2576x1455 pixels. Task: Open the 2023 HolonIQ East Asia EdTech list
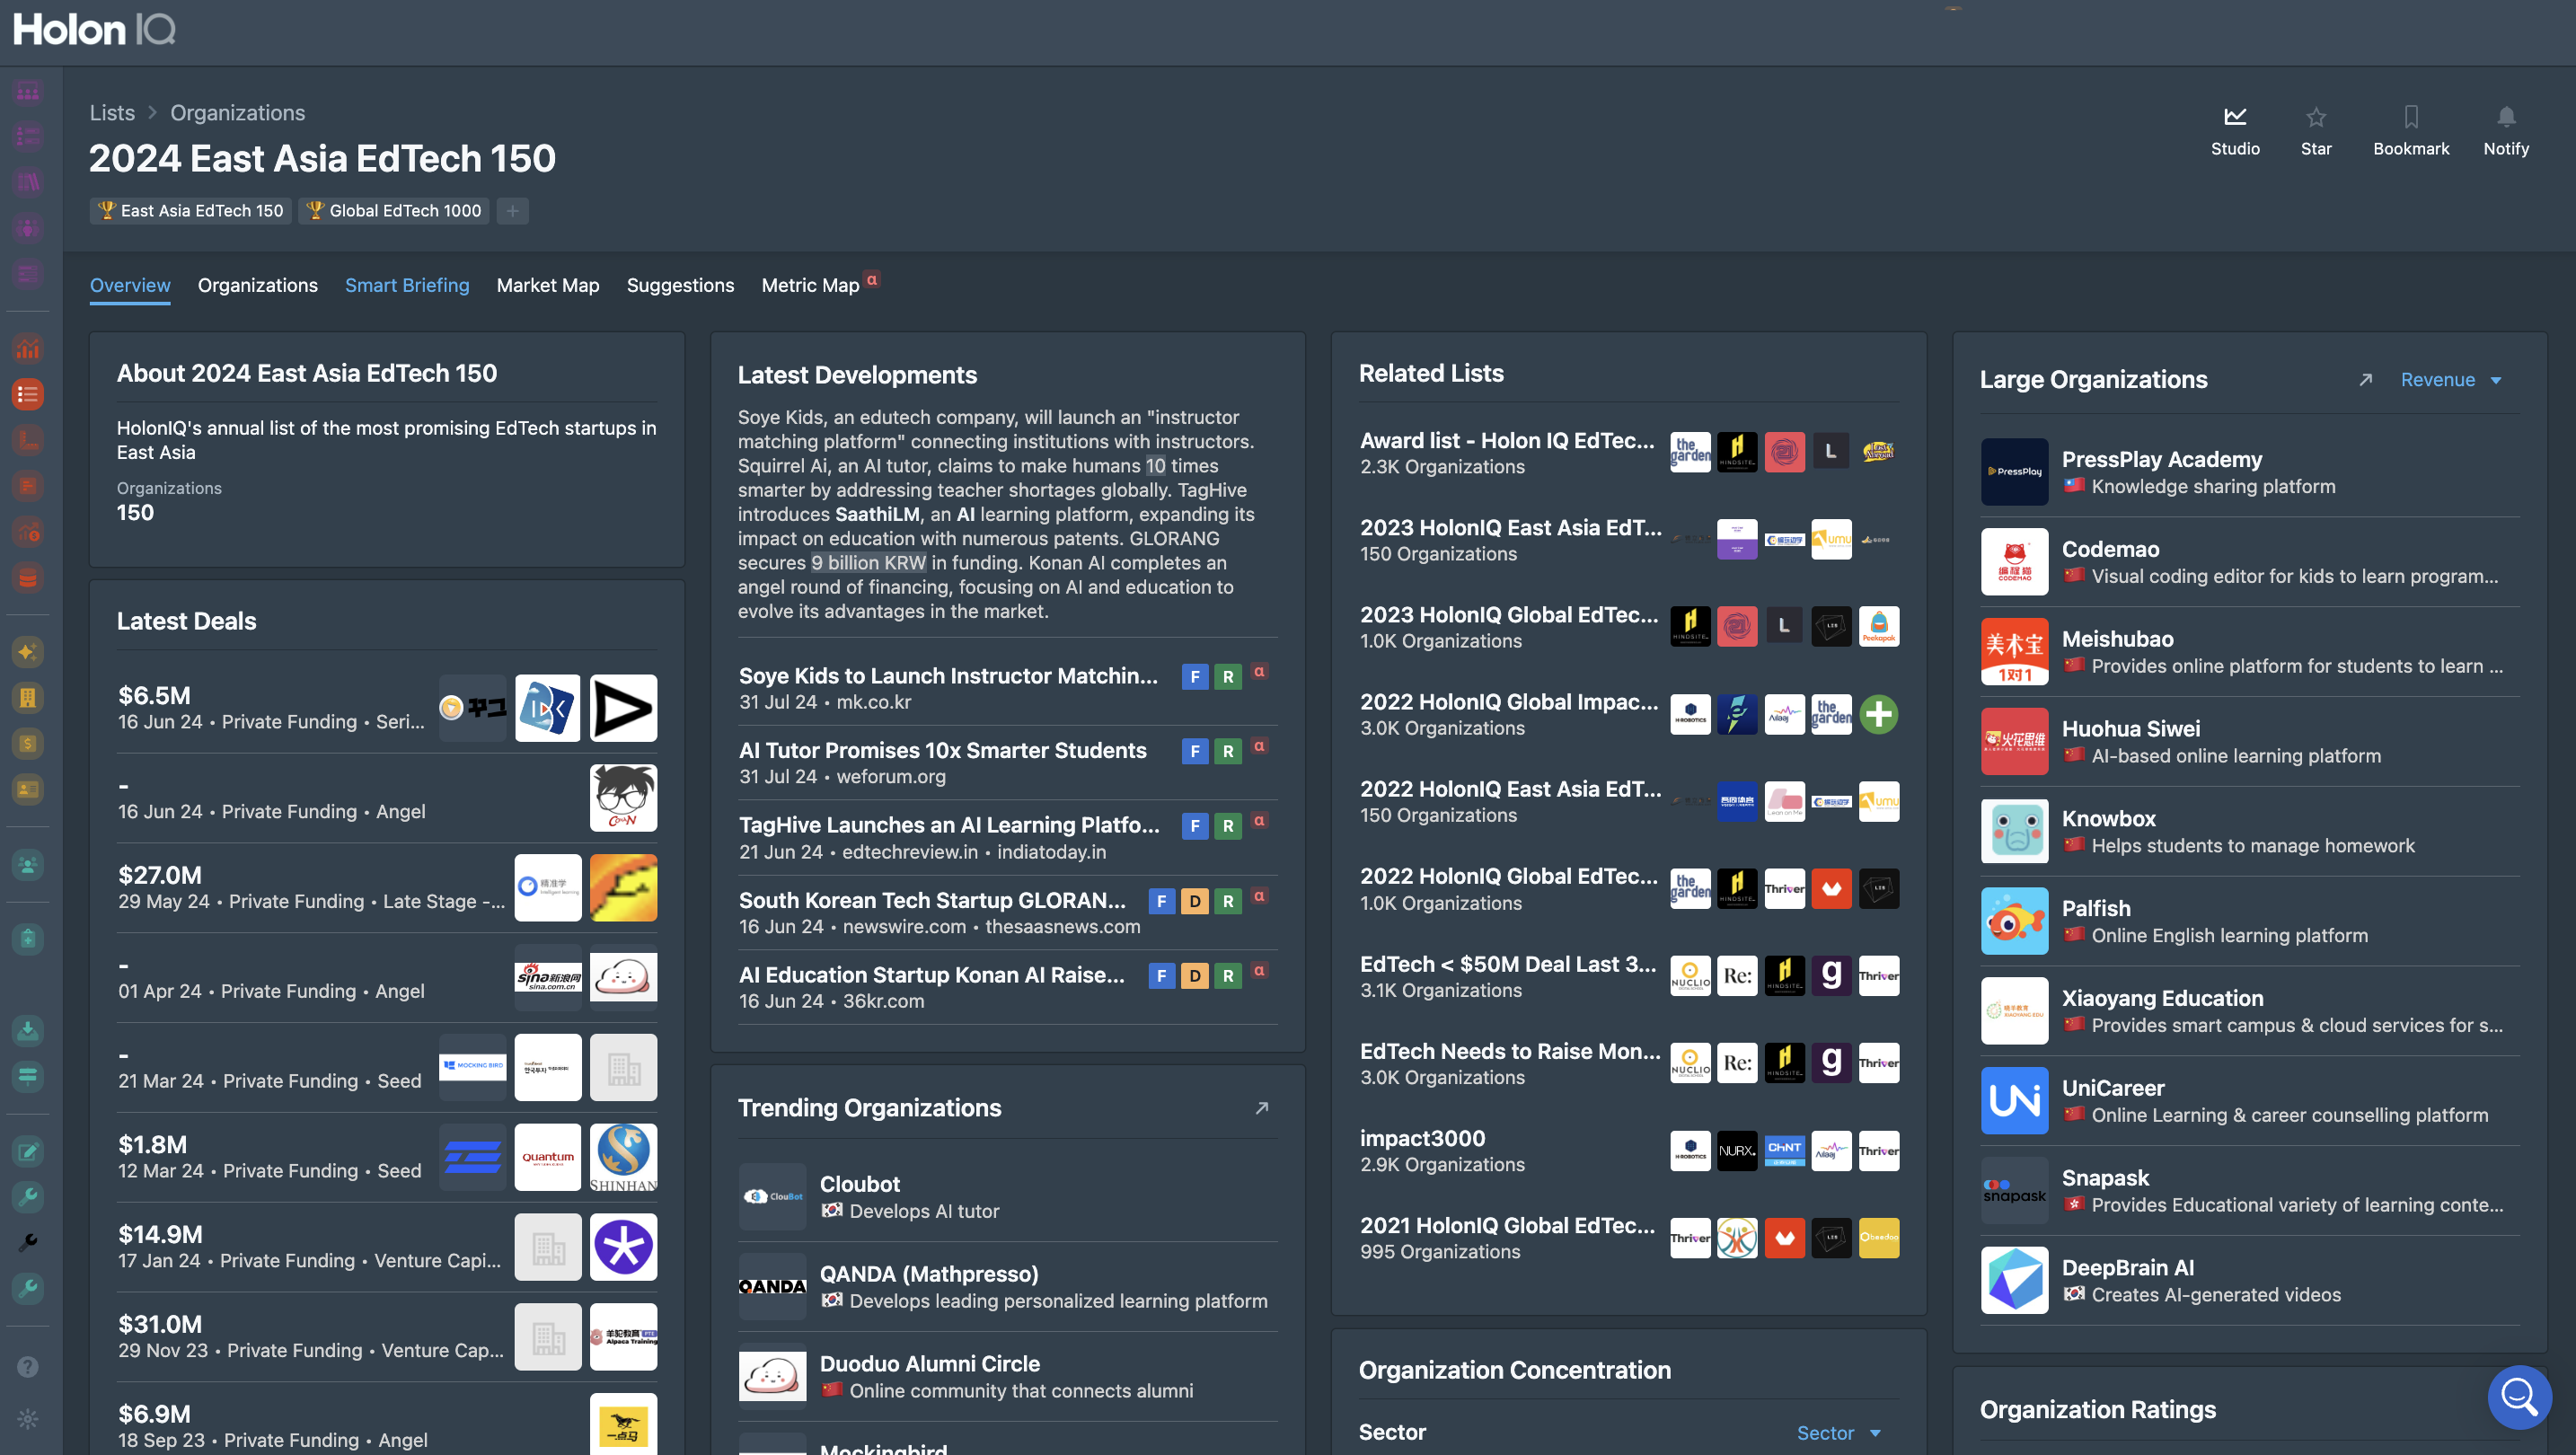1628,540
